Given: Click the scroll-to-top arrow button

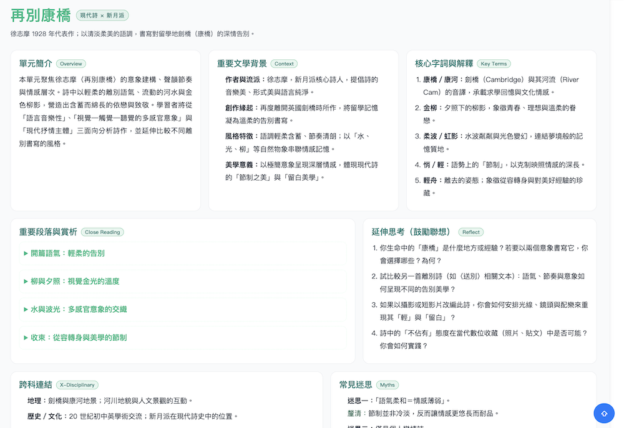Looking at the screenshot, I should pos(604,413).
